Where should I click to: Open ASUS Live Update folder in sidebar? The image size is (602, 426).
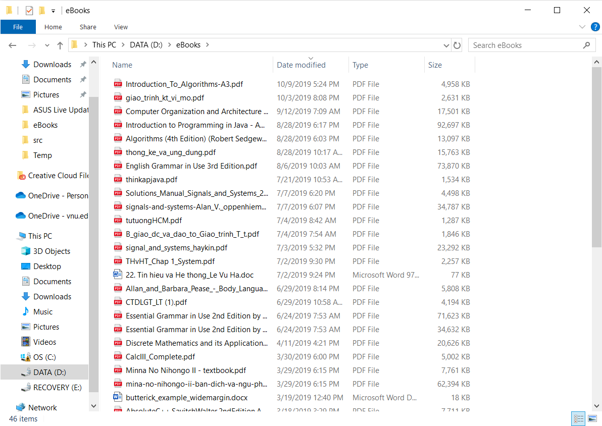tap(56, 110)
